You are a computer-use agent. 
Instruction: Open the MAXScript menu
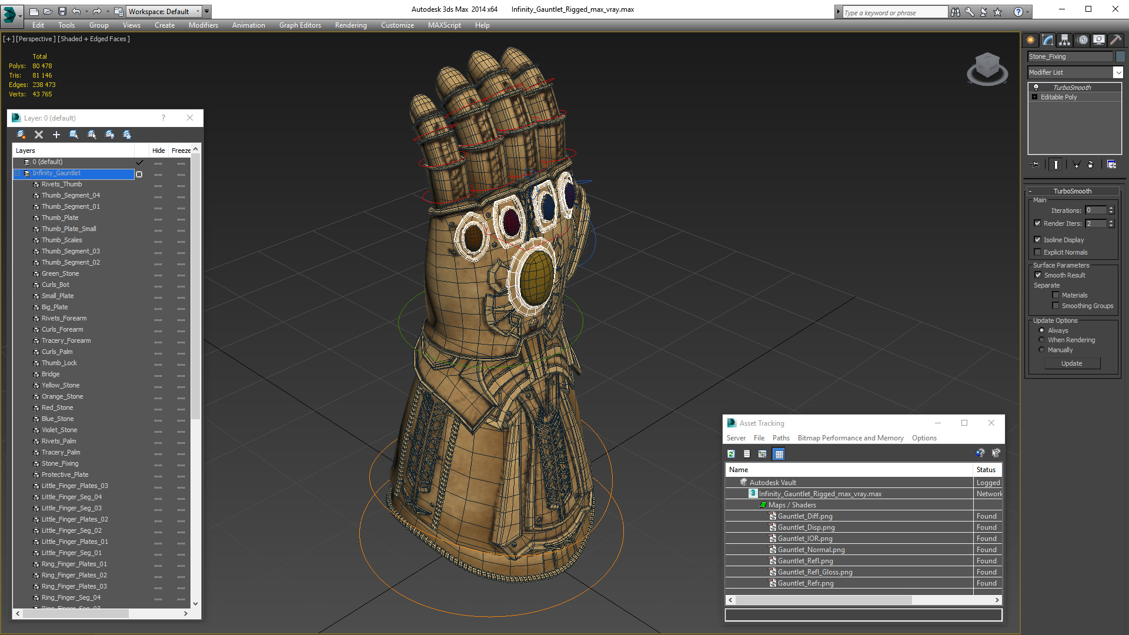445,25
